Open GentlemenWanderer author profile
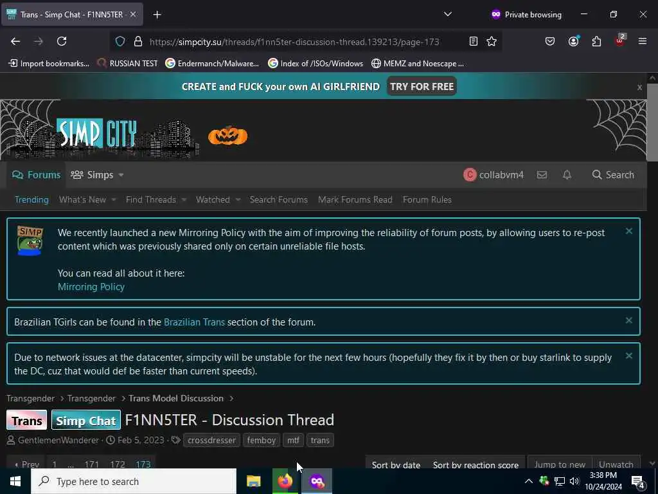 58,440
